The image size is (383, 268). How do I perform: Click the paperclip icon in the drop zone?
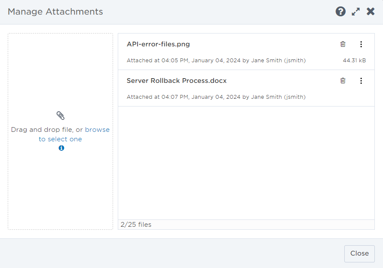(60, 115)
